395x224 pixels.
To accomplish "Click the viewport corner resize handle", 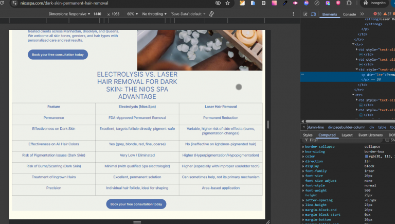I will 268,222.
